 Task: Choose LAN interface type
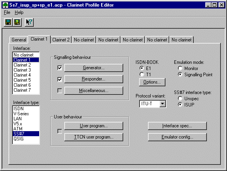tap(26, 119)
